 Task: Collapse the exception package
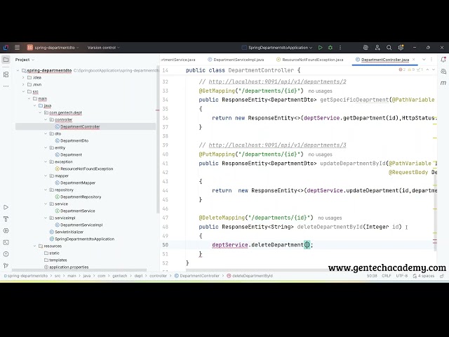coord(46,161)
